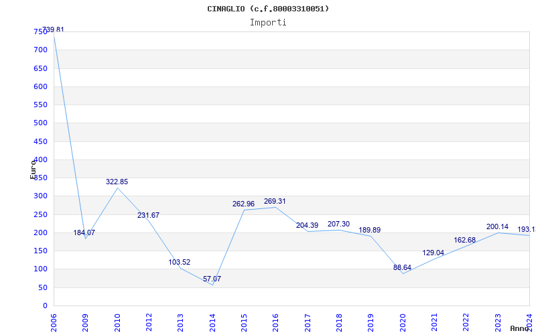The height and width of the screenshot is (335, 536).
Task: Click y-axis tick 450
Action: point(40,141)
